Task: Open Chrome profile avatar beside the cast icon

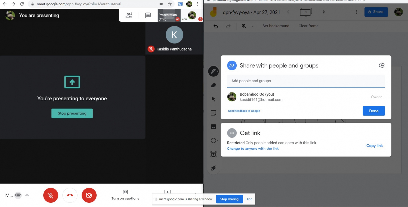Action: click(189, 4)
